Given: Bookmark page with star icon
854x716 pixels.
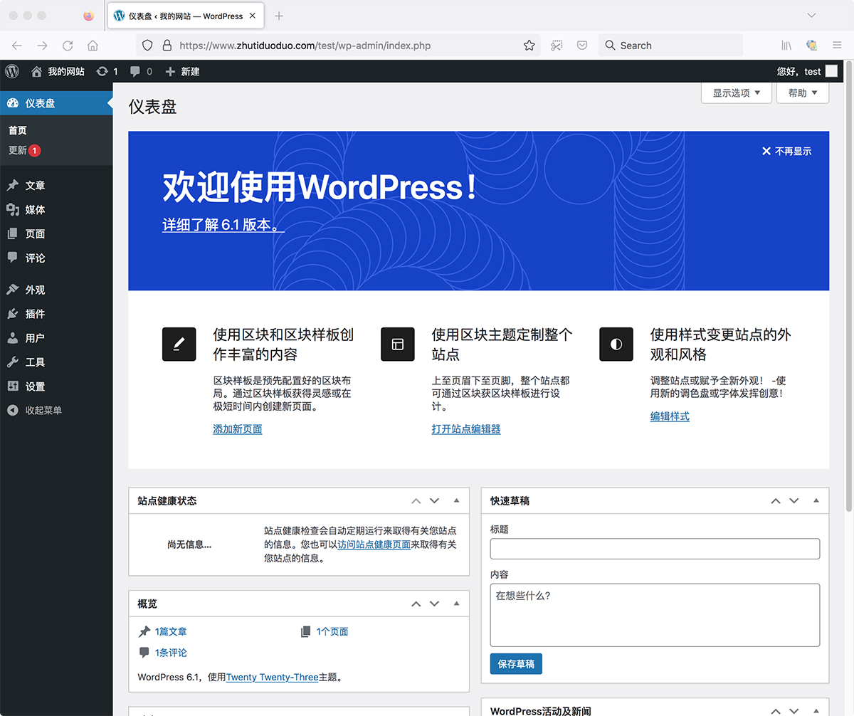Looking at the screenshot, I should tap(529, 46).
